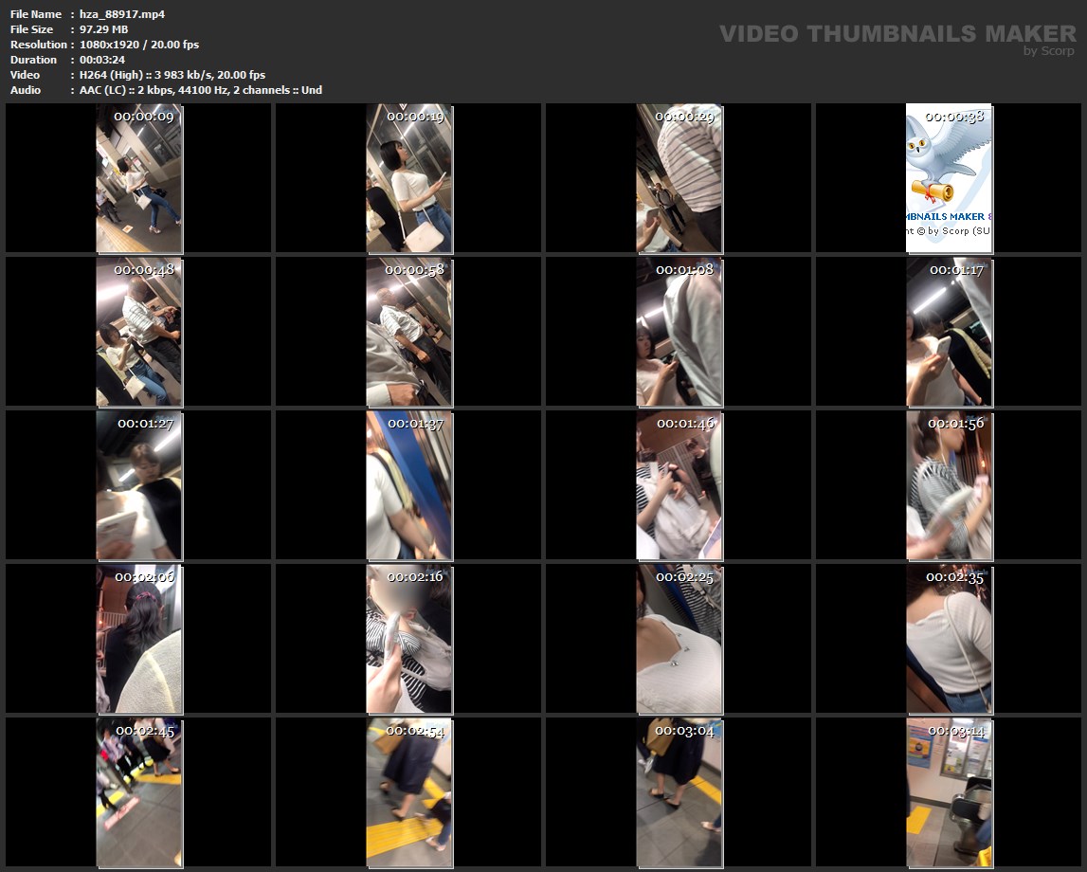This screenshot has height=872, width=1087.
Task: Select the frame stamped 00:02:16
Action: 409,639
